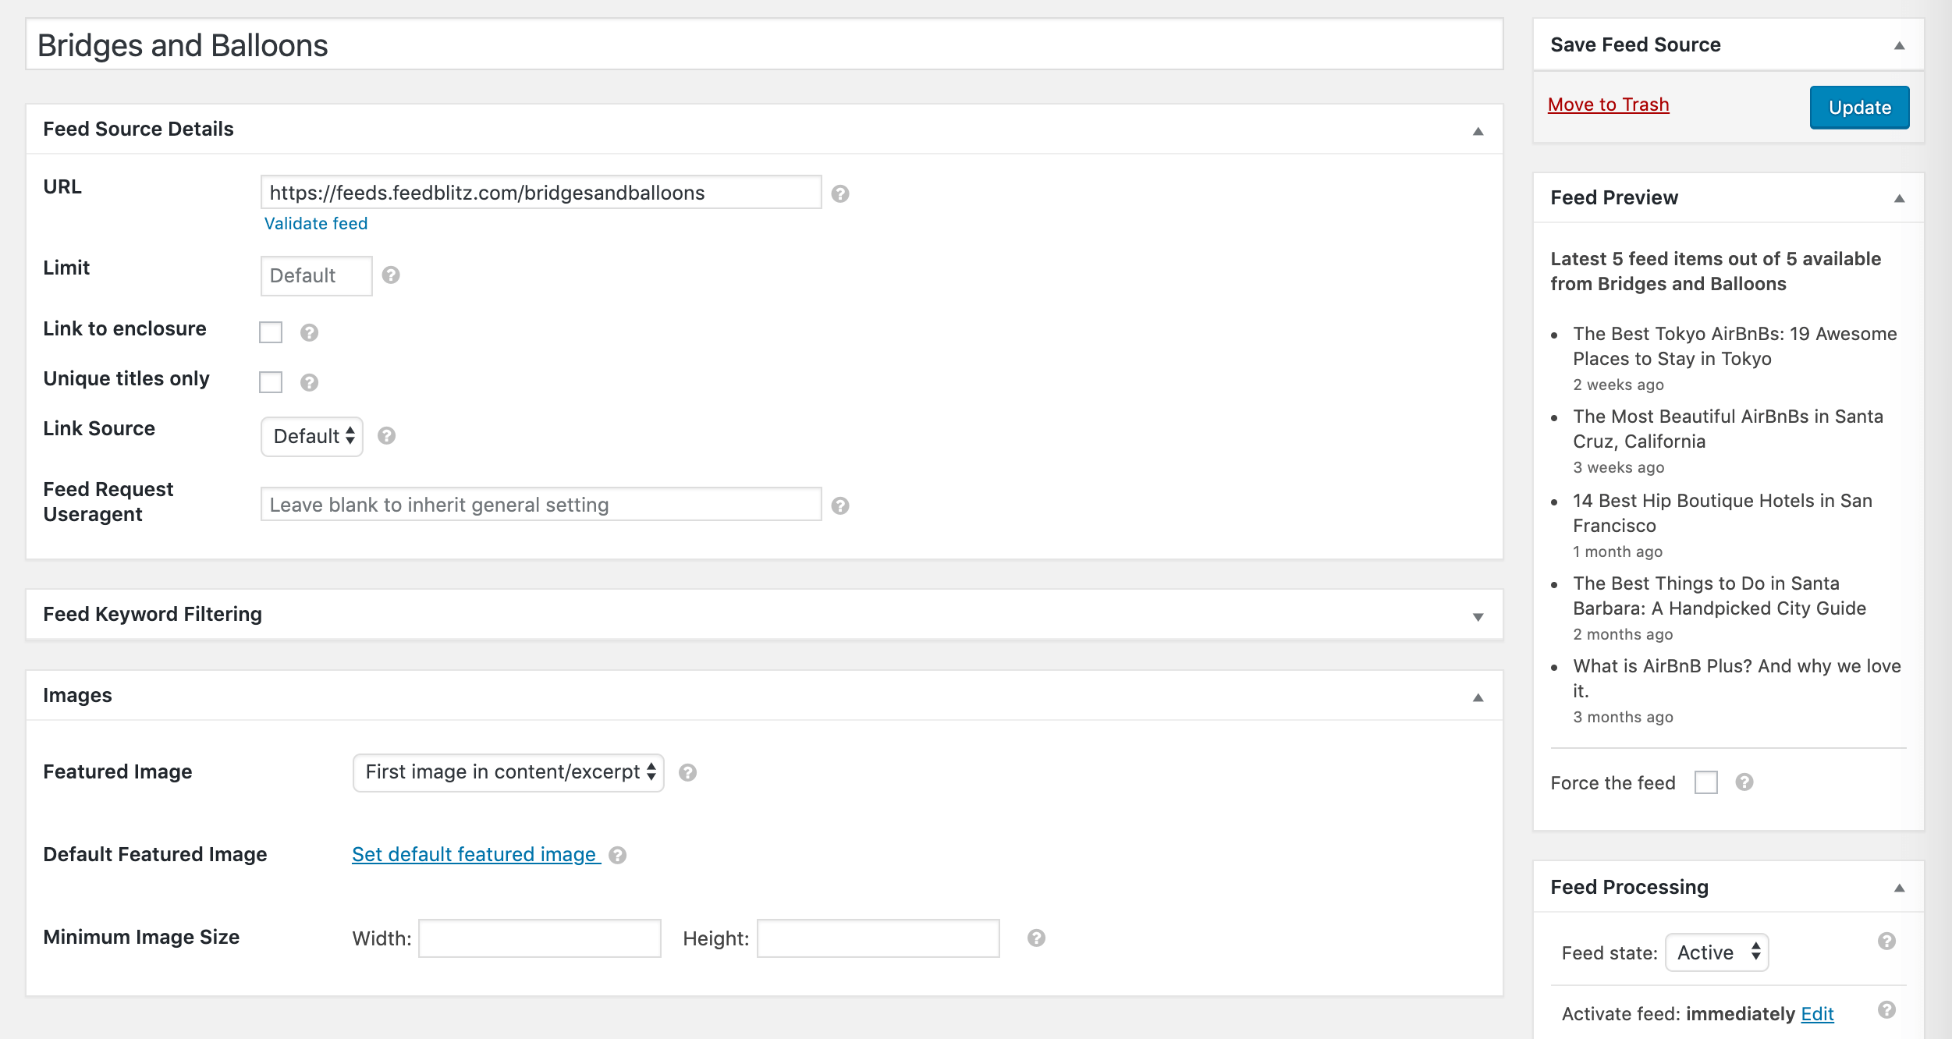Open help icon beside Force the feed

pos(1744,782)
